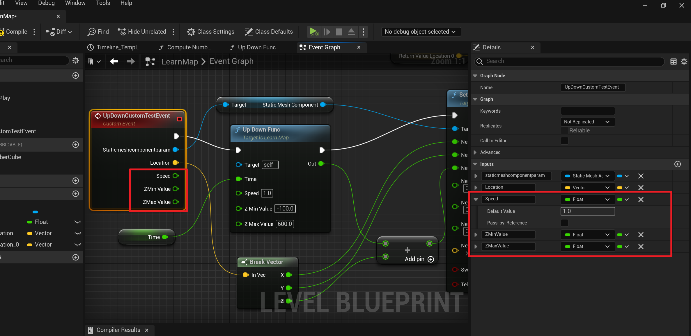Open the Debug menu
This screenshot has width=691, height=336.
(x=46, y=3)
